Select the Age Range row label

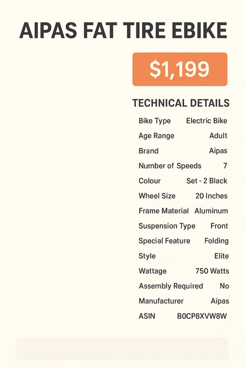point(156,136)
